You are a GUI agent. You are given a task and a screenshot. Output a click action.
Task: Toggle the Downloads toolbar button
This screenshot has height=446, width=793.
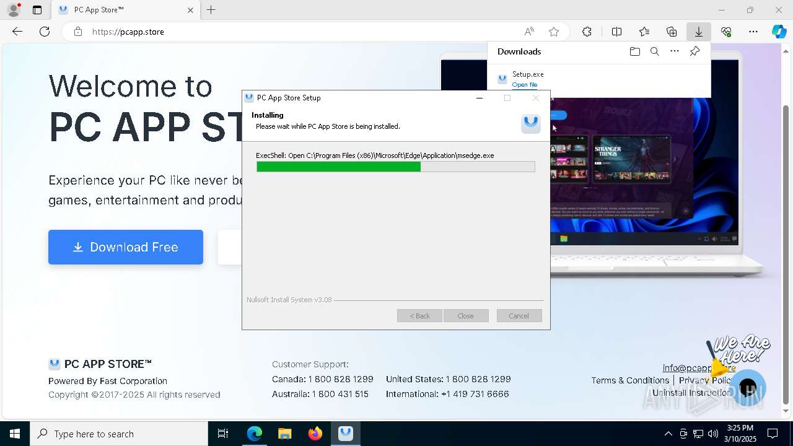[699, 32]
